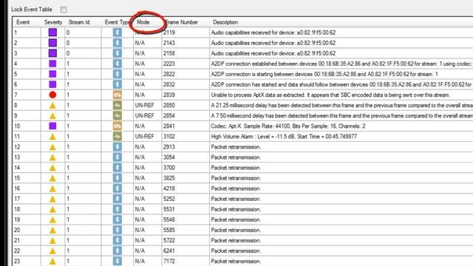This screenshot has width=473, height=266.
Task: Select frame number 4218
Action: pos(169,188)
